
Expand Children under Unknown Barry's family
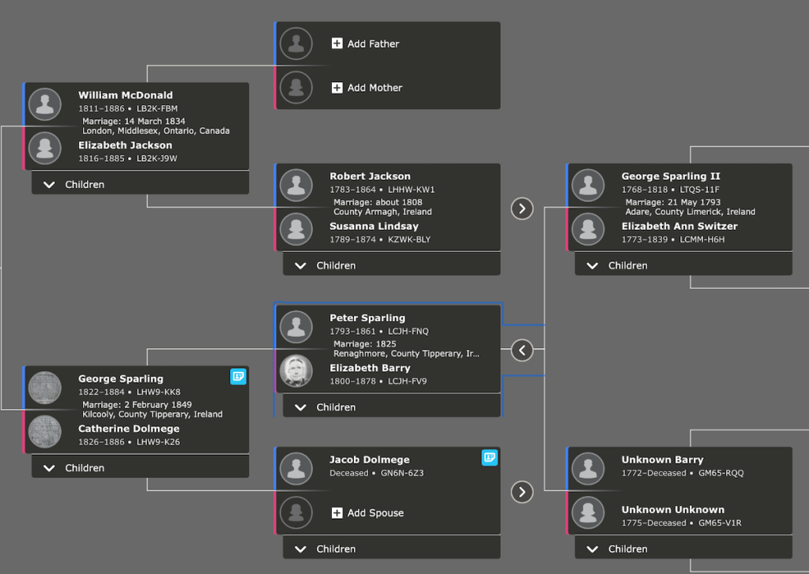[x=617, y=550]
